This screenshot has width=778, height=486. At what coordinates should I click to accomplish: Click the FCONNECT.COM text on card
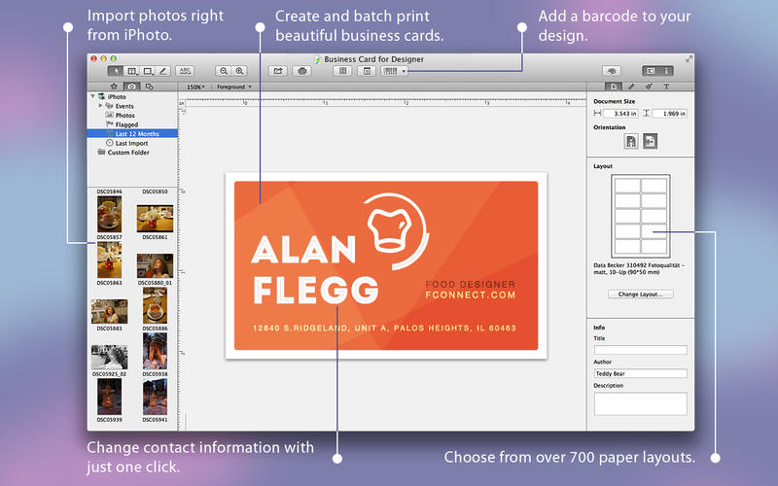pyautogui.click(x=471, y=295)
